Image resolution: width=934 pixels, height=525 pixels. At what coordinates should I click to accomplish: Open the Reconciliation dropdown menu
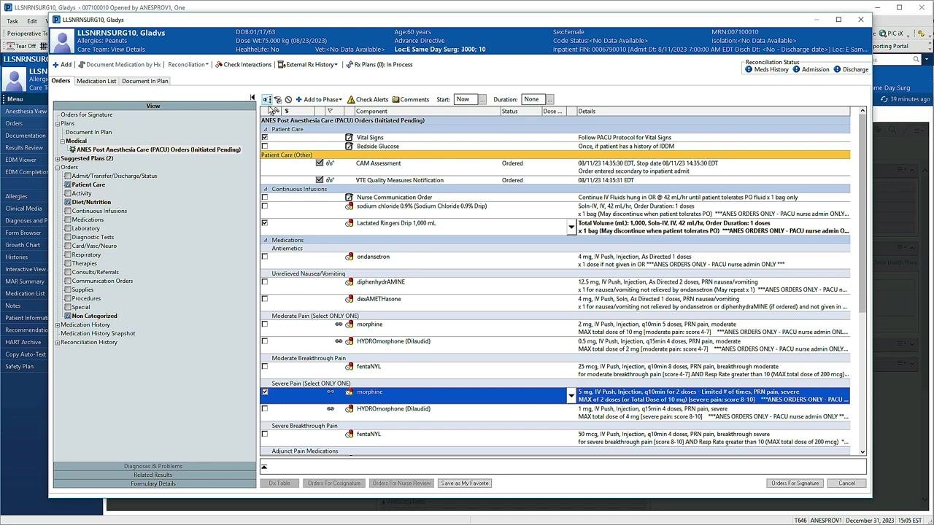(x=188, y=65)
